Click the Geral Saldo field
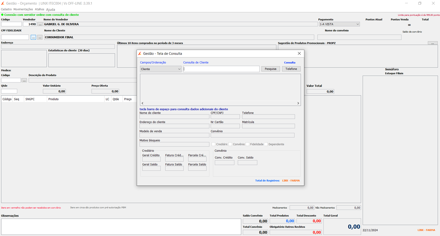This screenshot has height=236, width=440. [151, 168]
